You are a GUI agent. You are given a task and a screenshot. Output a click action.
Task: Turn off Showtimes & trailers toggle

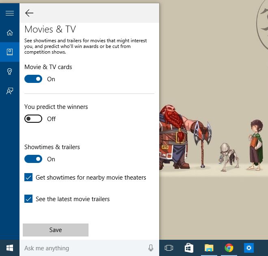tap(33, 159)
